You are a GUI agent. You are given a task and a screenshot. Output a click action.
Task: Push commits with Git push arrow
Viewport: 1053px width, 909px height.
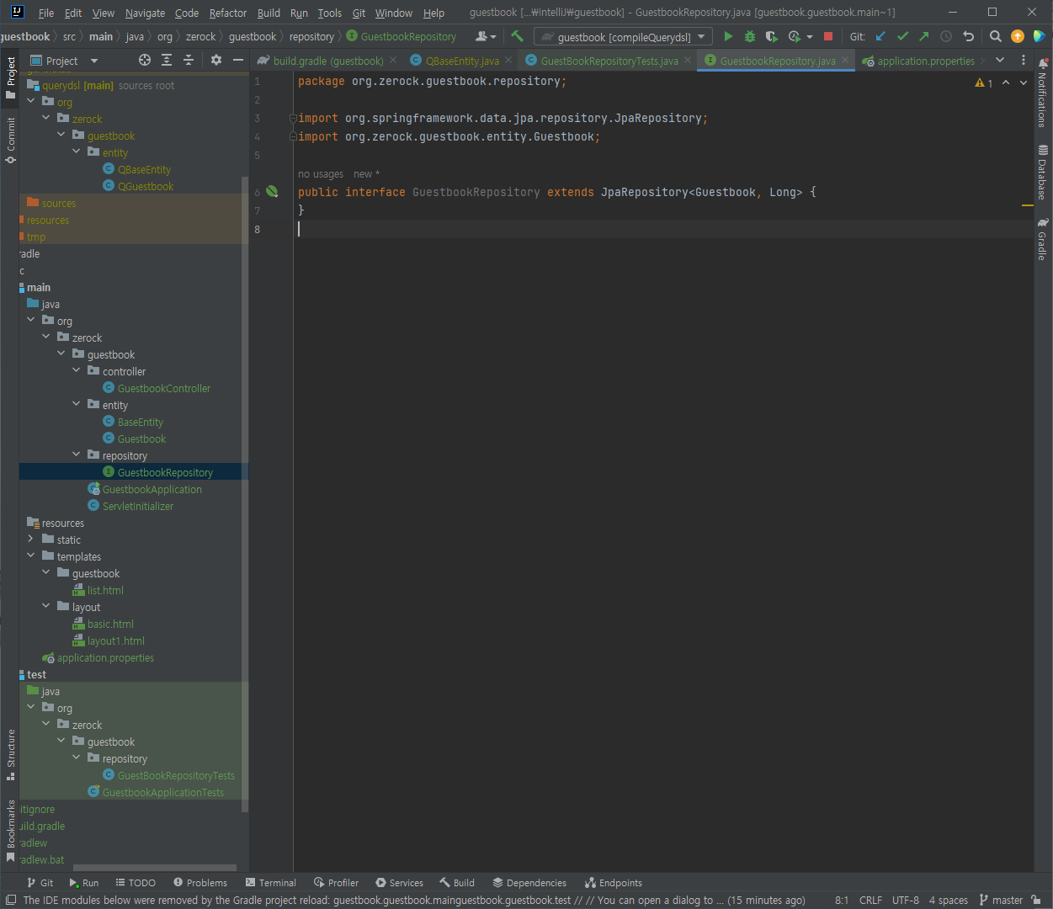pos(924,36)
